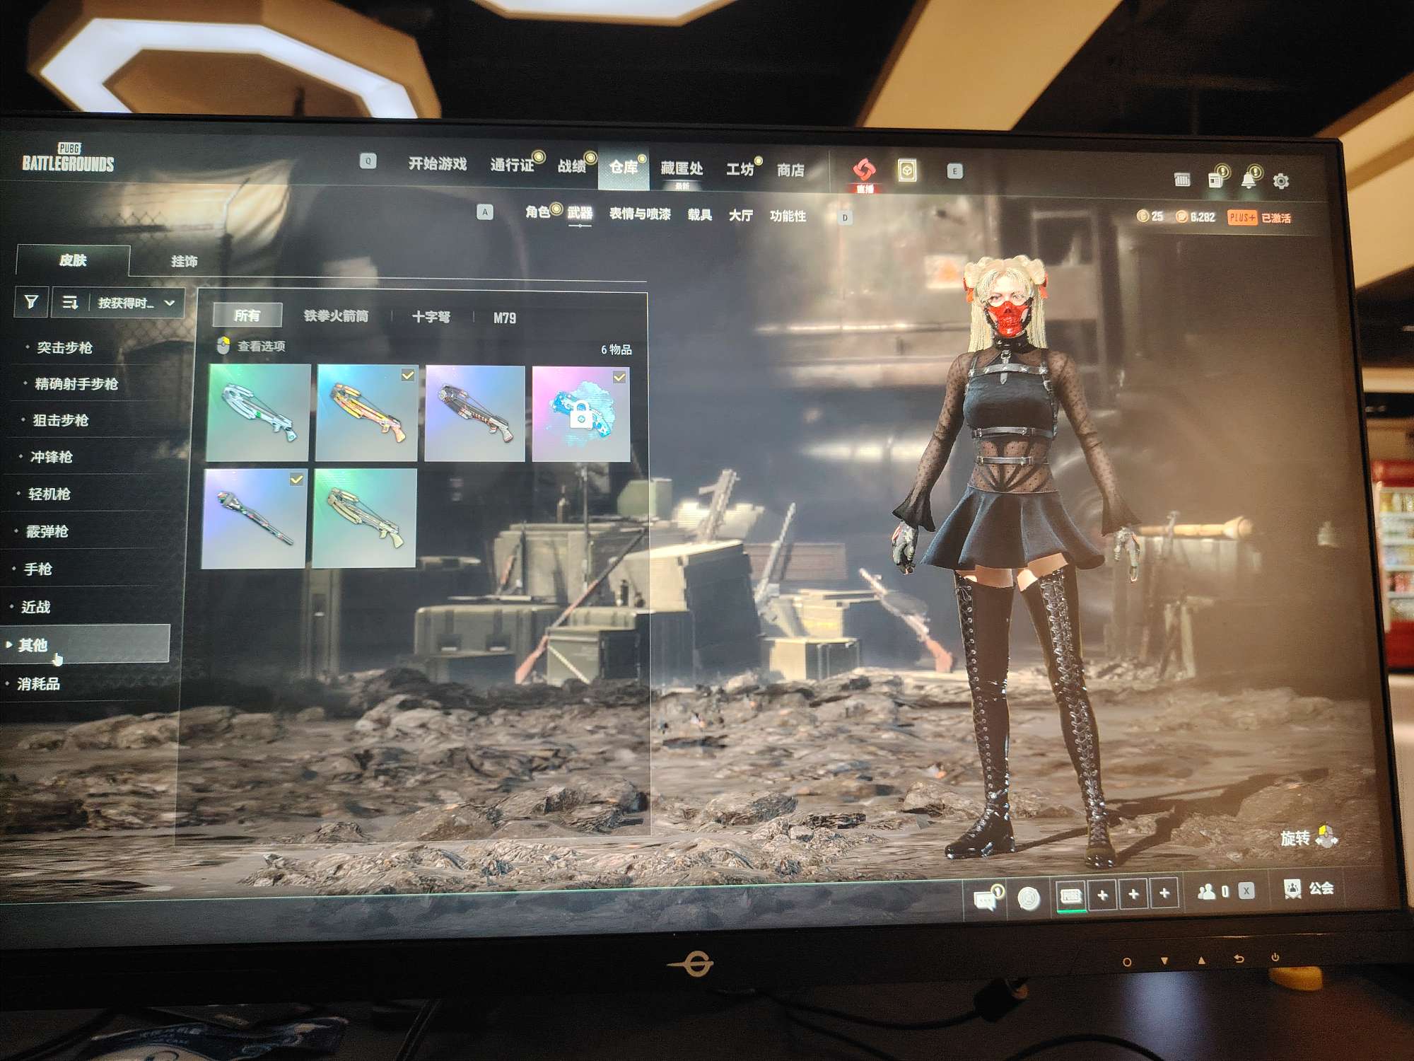
Task: Toggle checkmark on the orange crossbow skin
Action: coord(408,375)
